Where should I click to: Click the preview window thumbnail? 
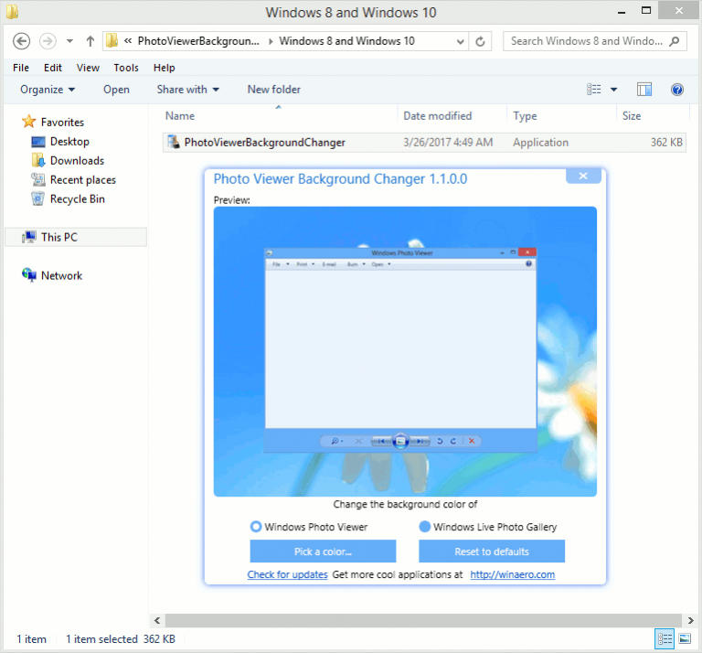[400, 349]
